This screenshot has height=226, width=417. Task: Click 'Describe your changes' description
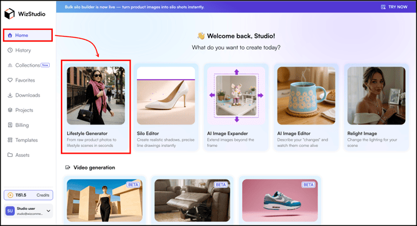(302, 143)
